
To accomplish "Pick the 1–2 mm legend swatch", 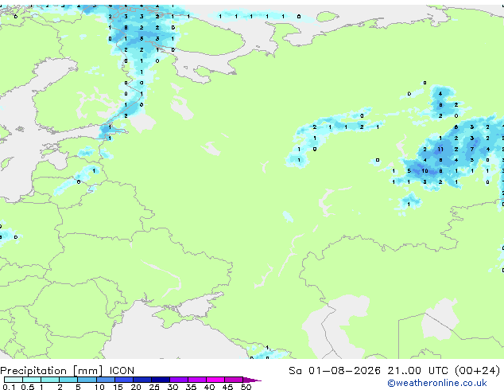I will [50, 380].
